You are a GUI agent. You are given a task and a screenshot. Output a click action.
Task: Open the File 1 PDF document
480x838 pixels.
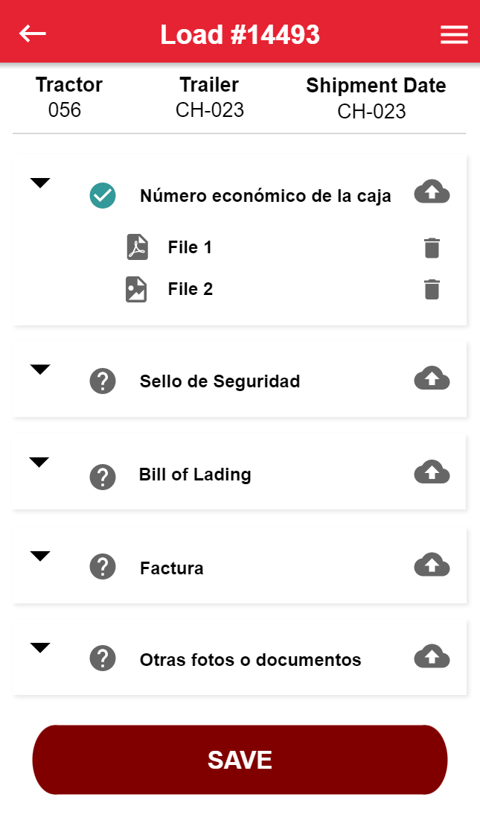138,247
